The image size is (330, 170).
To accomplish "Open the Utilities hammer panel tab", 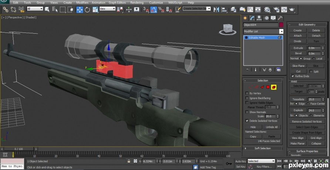I will coord(280,18).
